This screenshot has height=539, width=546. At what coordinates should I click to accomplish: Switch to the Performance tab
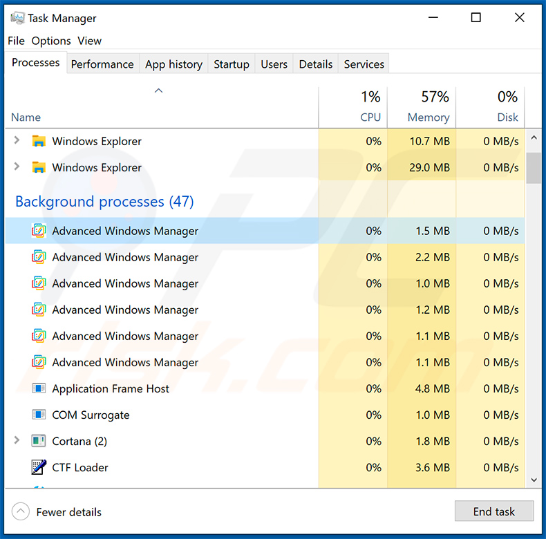point(102,64)
